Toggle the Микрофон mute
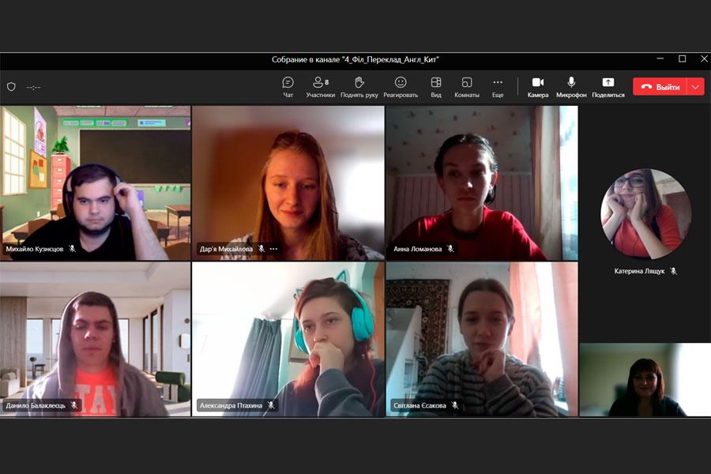The width and height of the screenshot is (711, 474). click(x=571, y=87)
